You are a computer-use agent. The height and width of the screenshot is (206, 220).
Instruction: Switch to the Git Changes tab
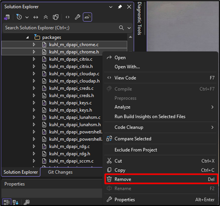point(60,172)
